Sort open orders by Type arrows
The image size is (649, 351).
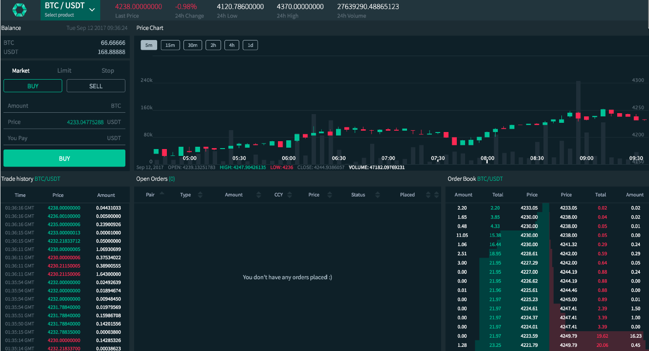(200, 195)
